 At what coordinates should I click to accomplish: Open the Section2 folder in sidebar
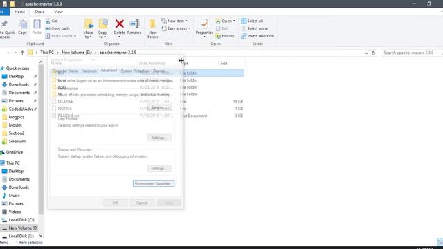pyautogui.click(x=17, y=133)
